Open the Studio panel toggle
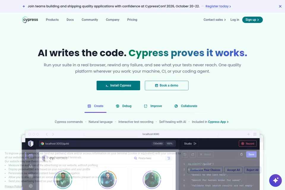Image resolution: width=285 pixels, height=190 pixels. pyautogui.click(x=190, y=144)
